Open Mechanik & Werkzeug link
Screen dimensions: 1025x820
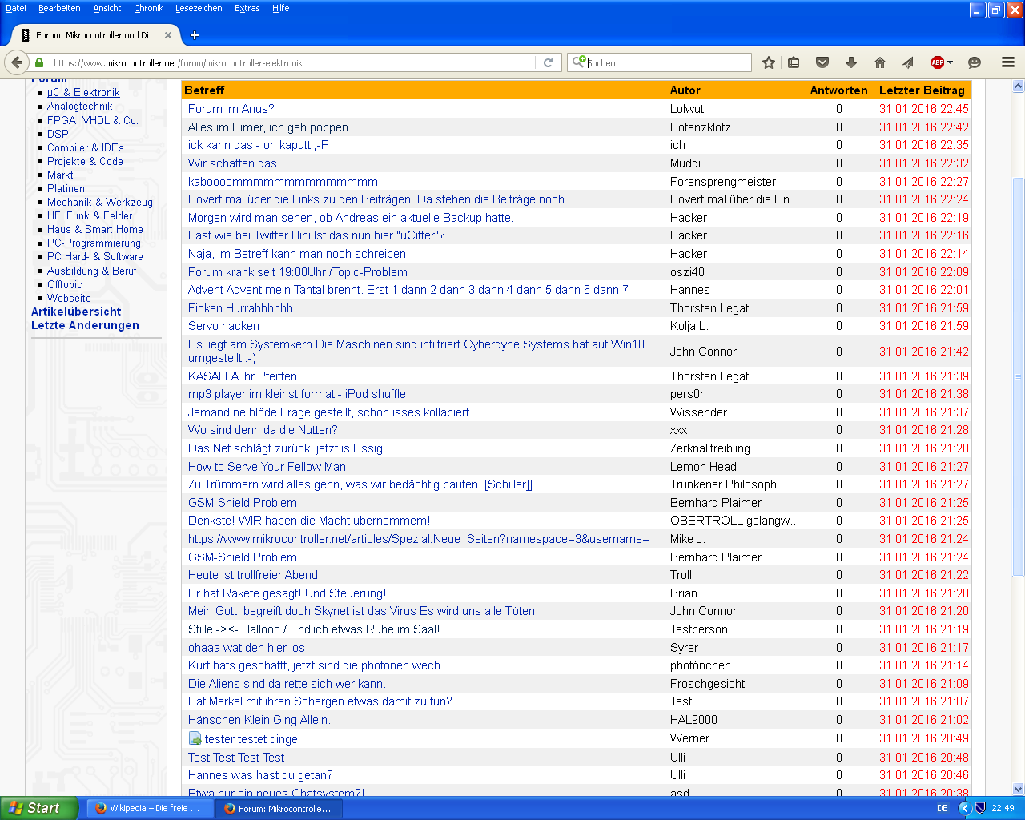(x=100, y=202)
